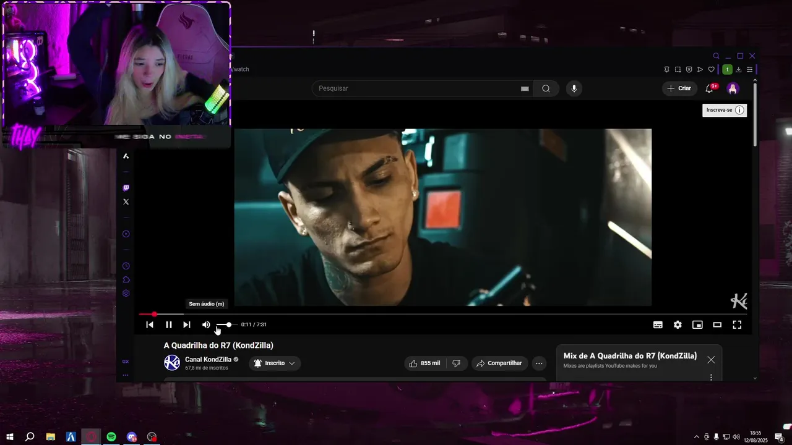Click the page vertical scrollbar
Image resolution: width=792 pixels, height=445 pixels.
[755, 114]
